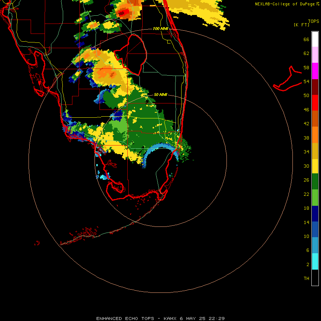The height and width of the screenshot is (321, 321).
Task: Click the Grand Bahama island outline
Action: coord(287,78)
